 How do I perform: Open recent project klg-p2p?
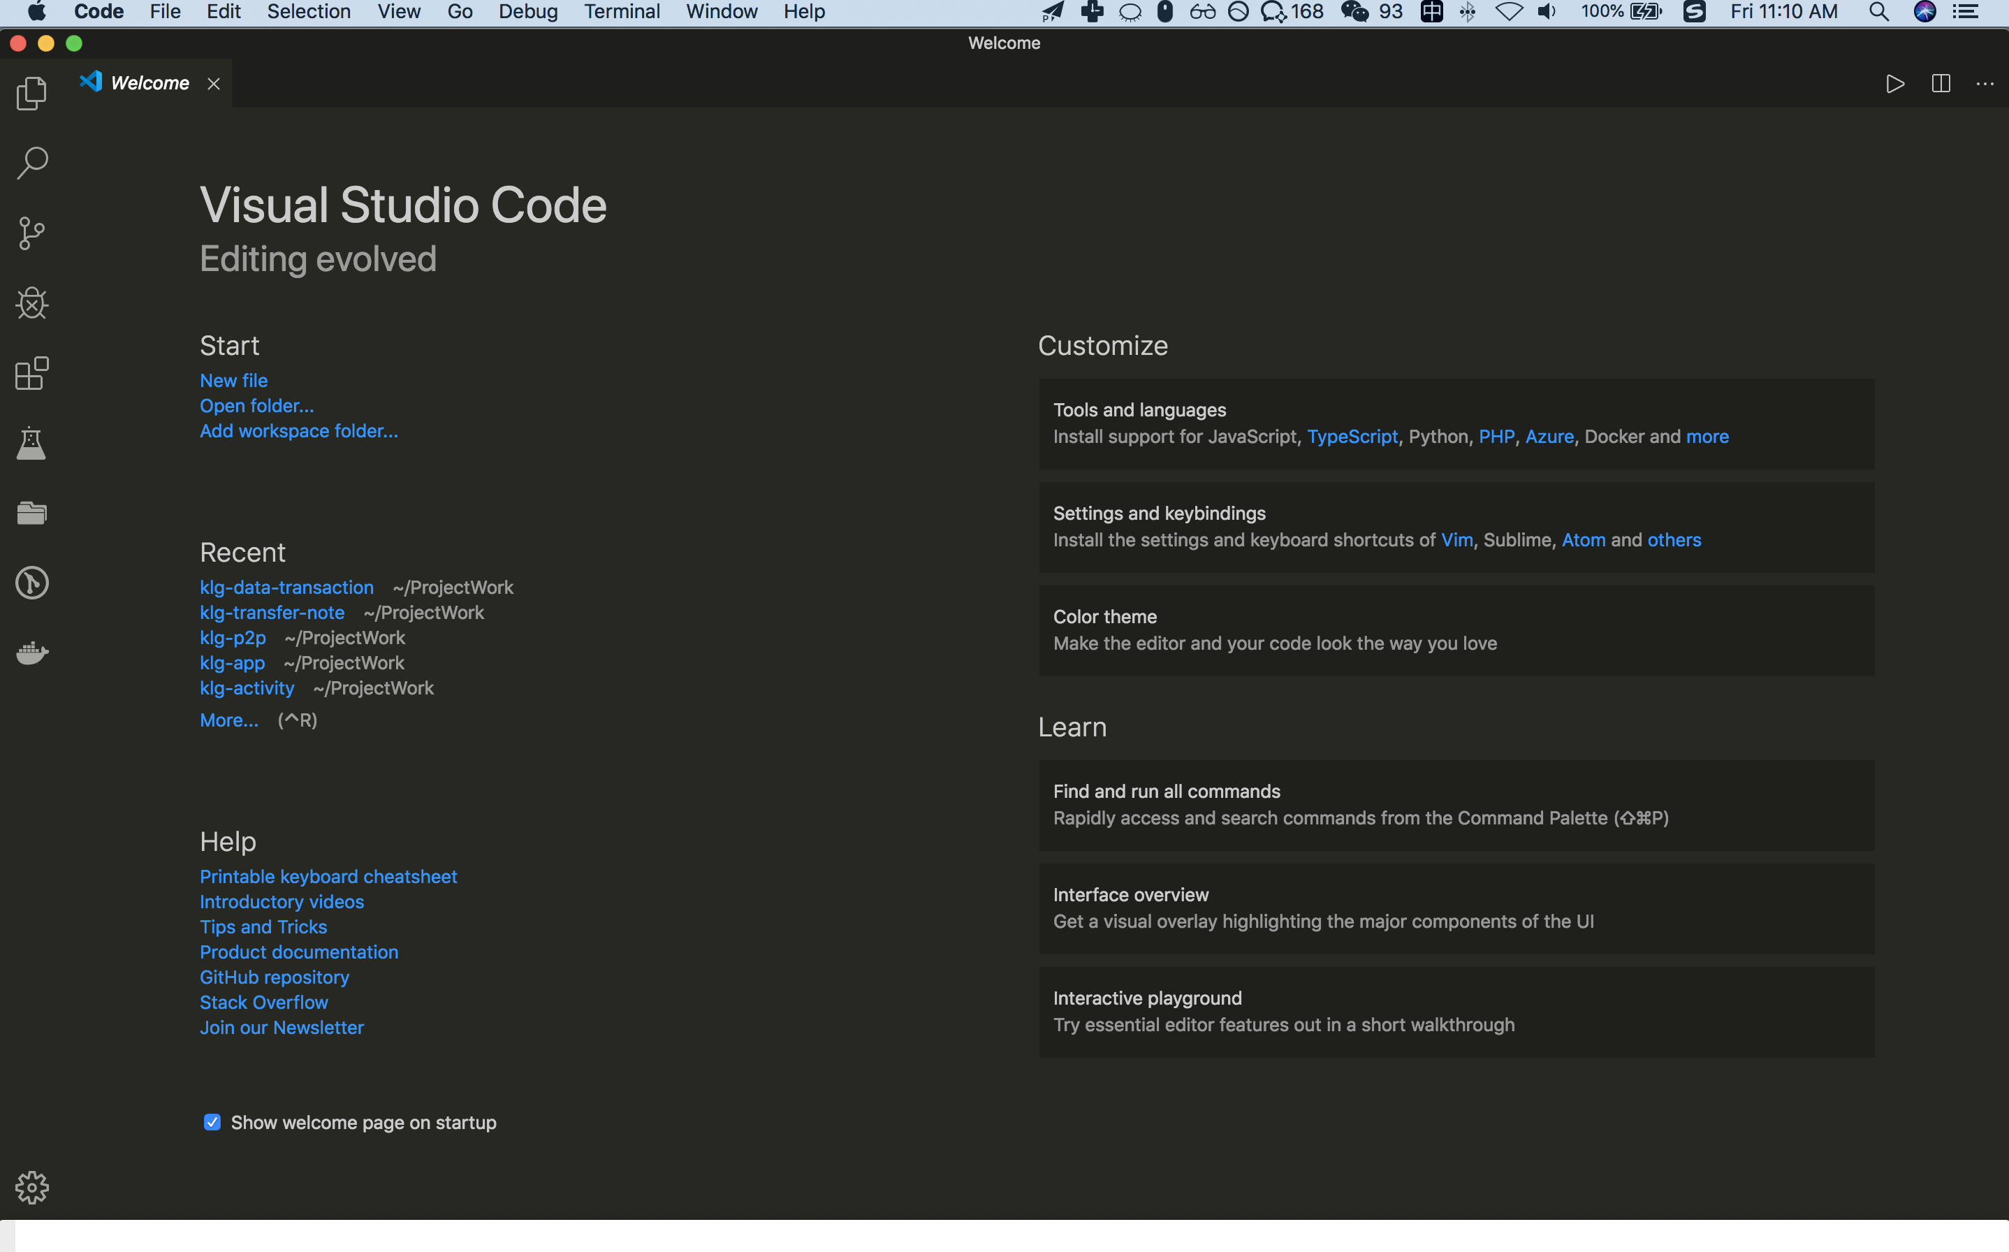[233, 639]
